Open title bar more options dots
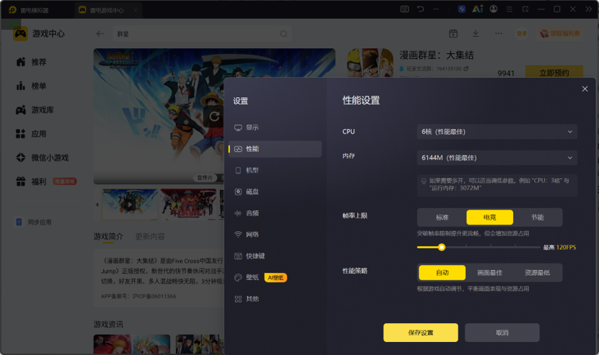The image size is (599, 355). 436,9
